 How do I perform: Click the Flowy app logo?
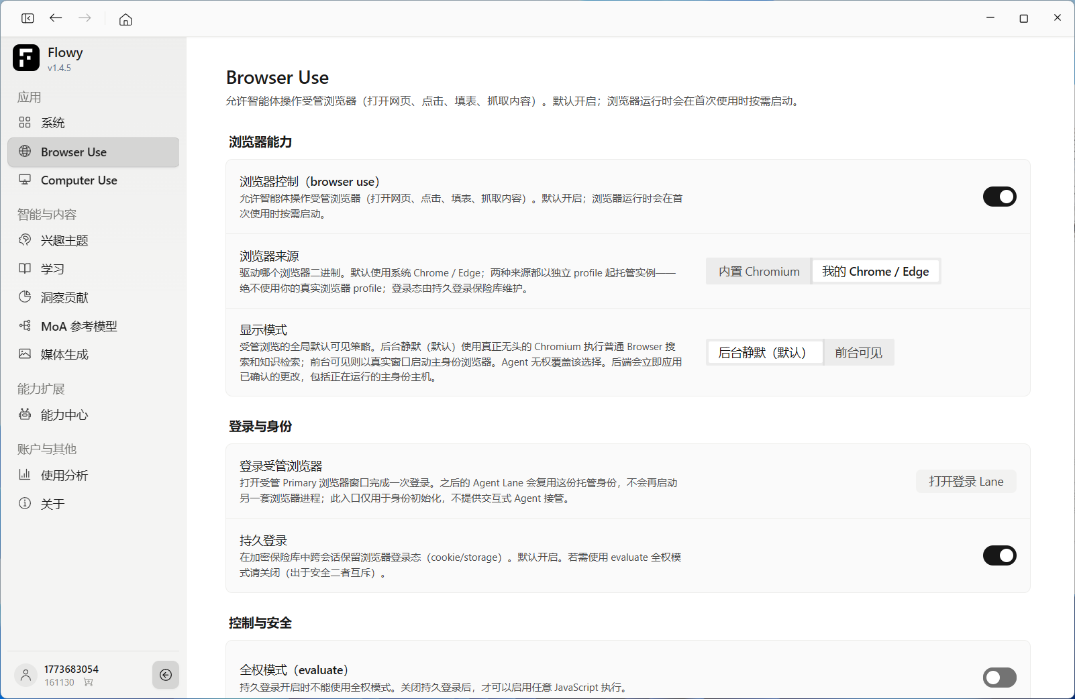click(26, 58)
